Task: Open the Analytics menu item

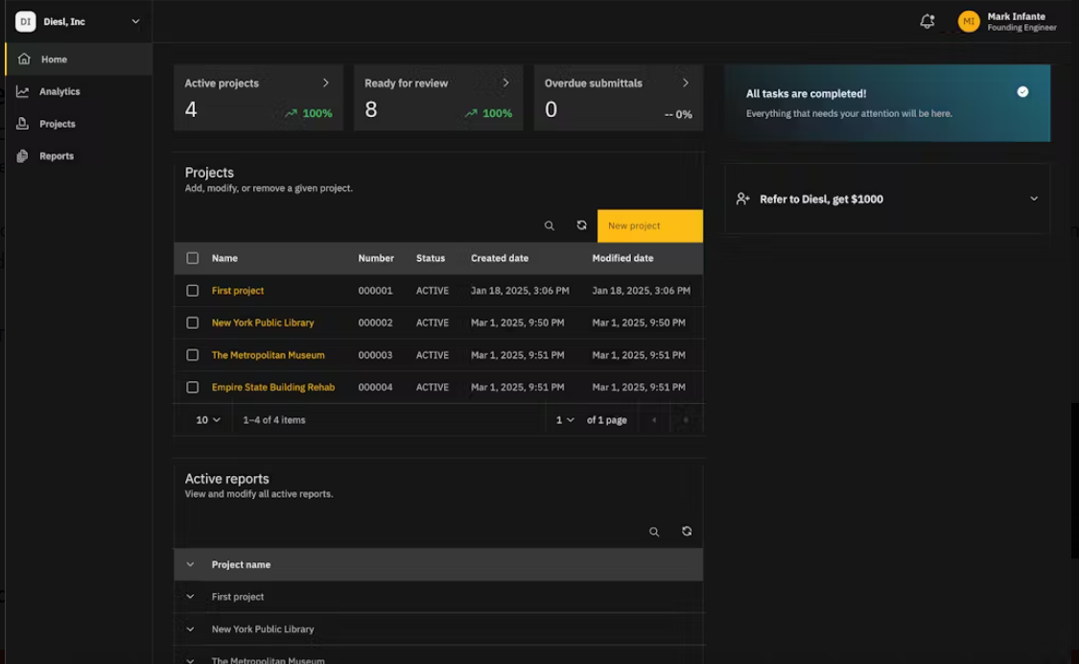Action: pyautogui.click(x=79, y=91)
